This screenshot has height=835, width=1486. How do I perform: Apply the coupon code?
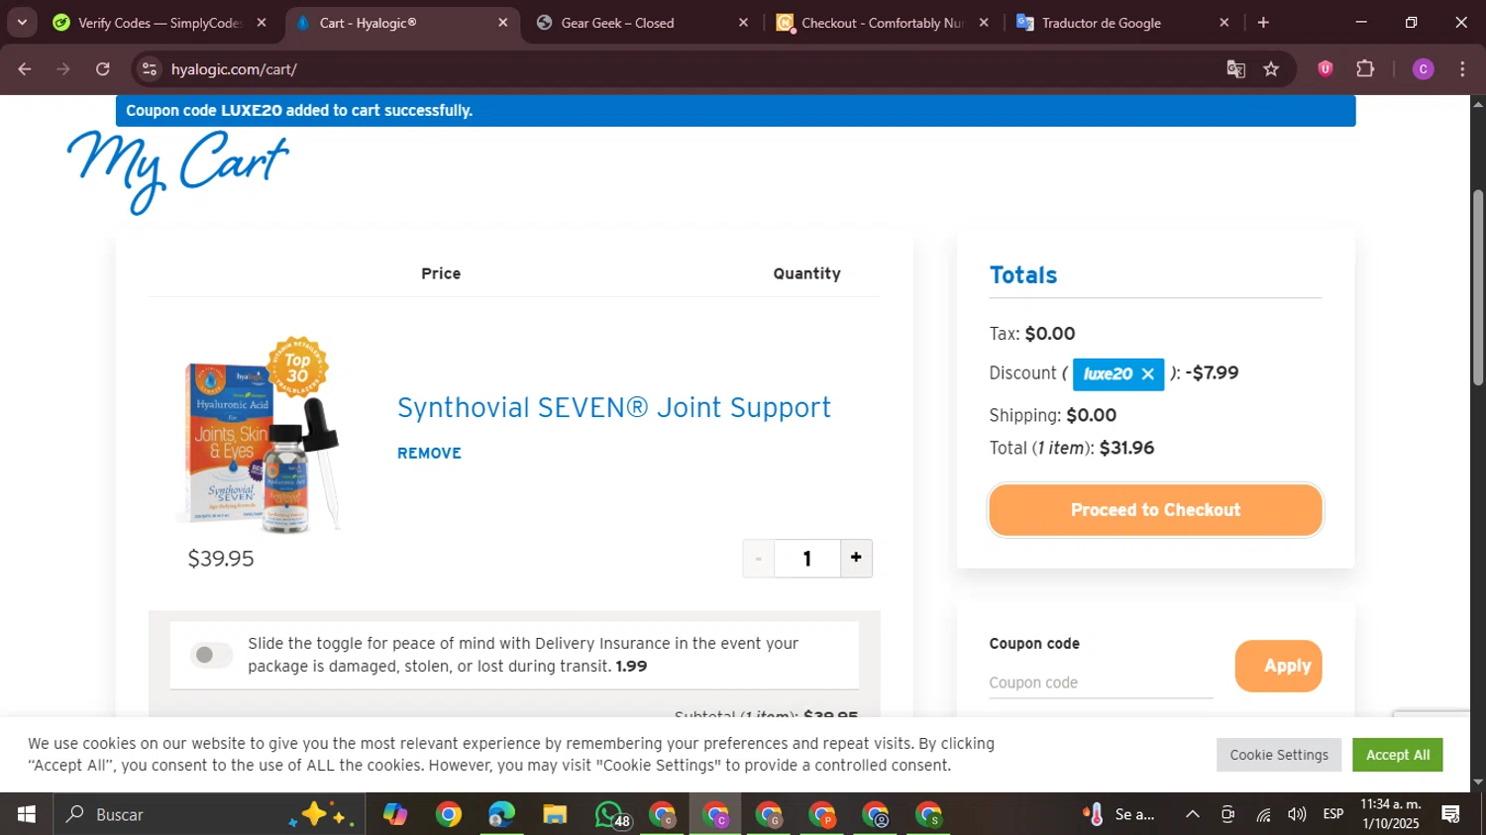[x=1278, y=666]
